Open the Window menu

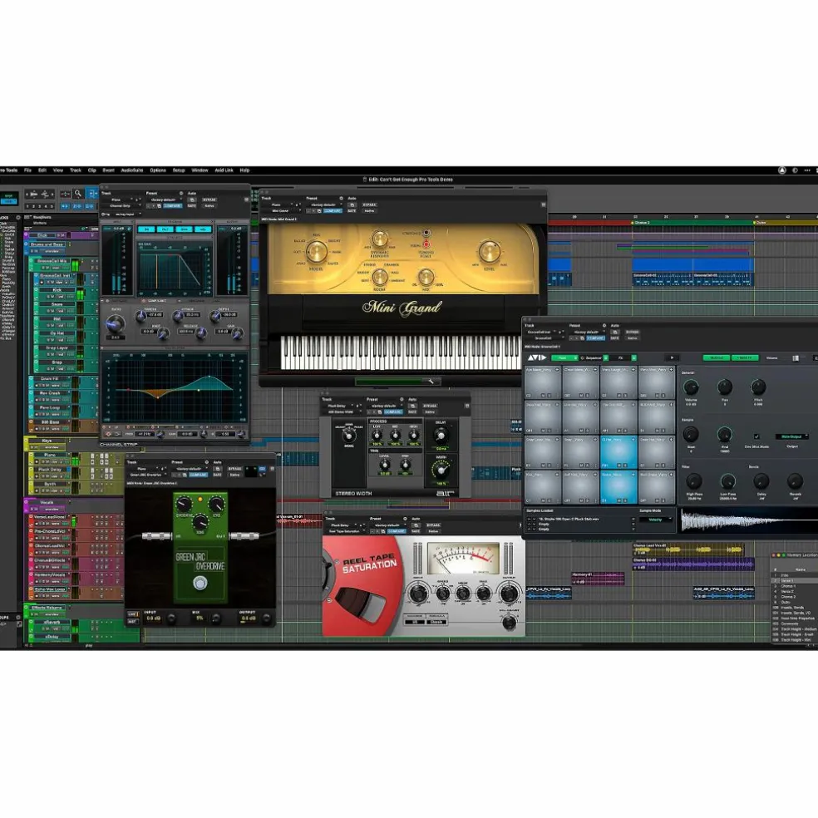tap(200, 170)
